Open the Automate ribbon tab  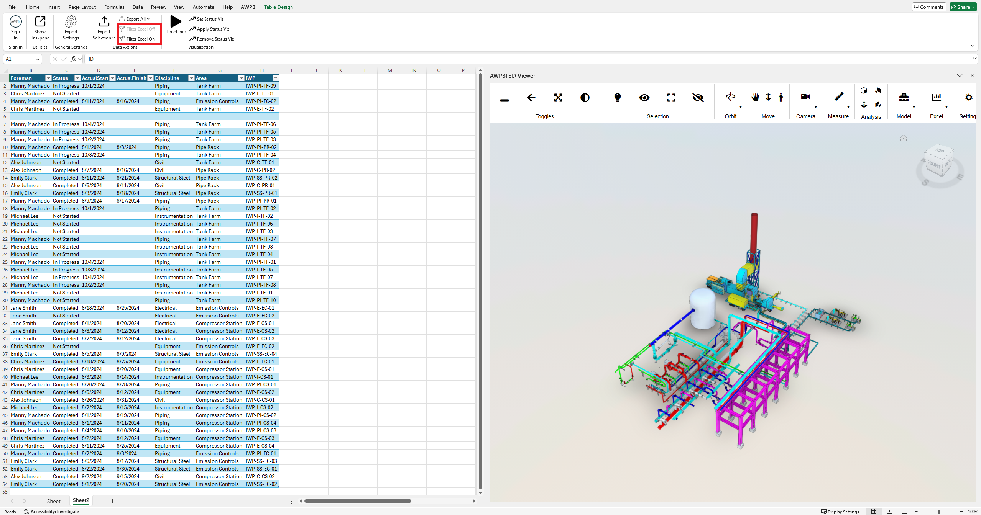pos(203,7)
